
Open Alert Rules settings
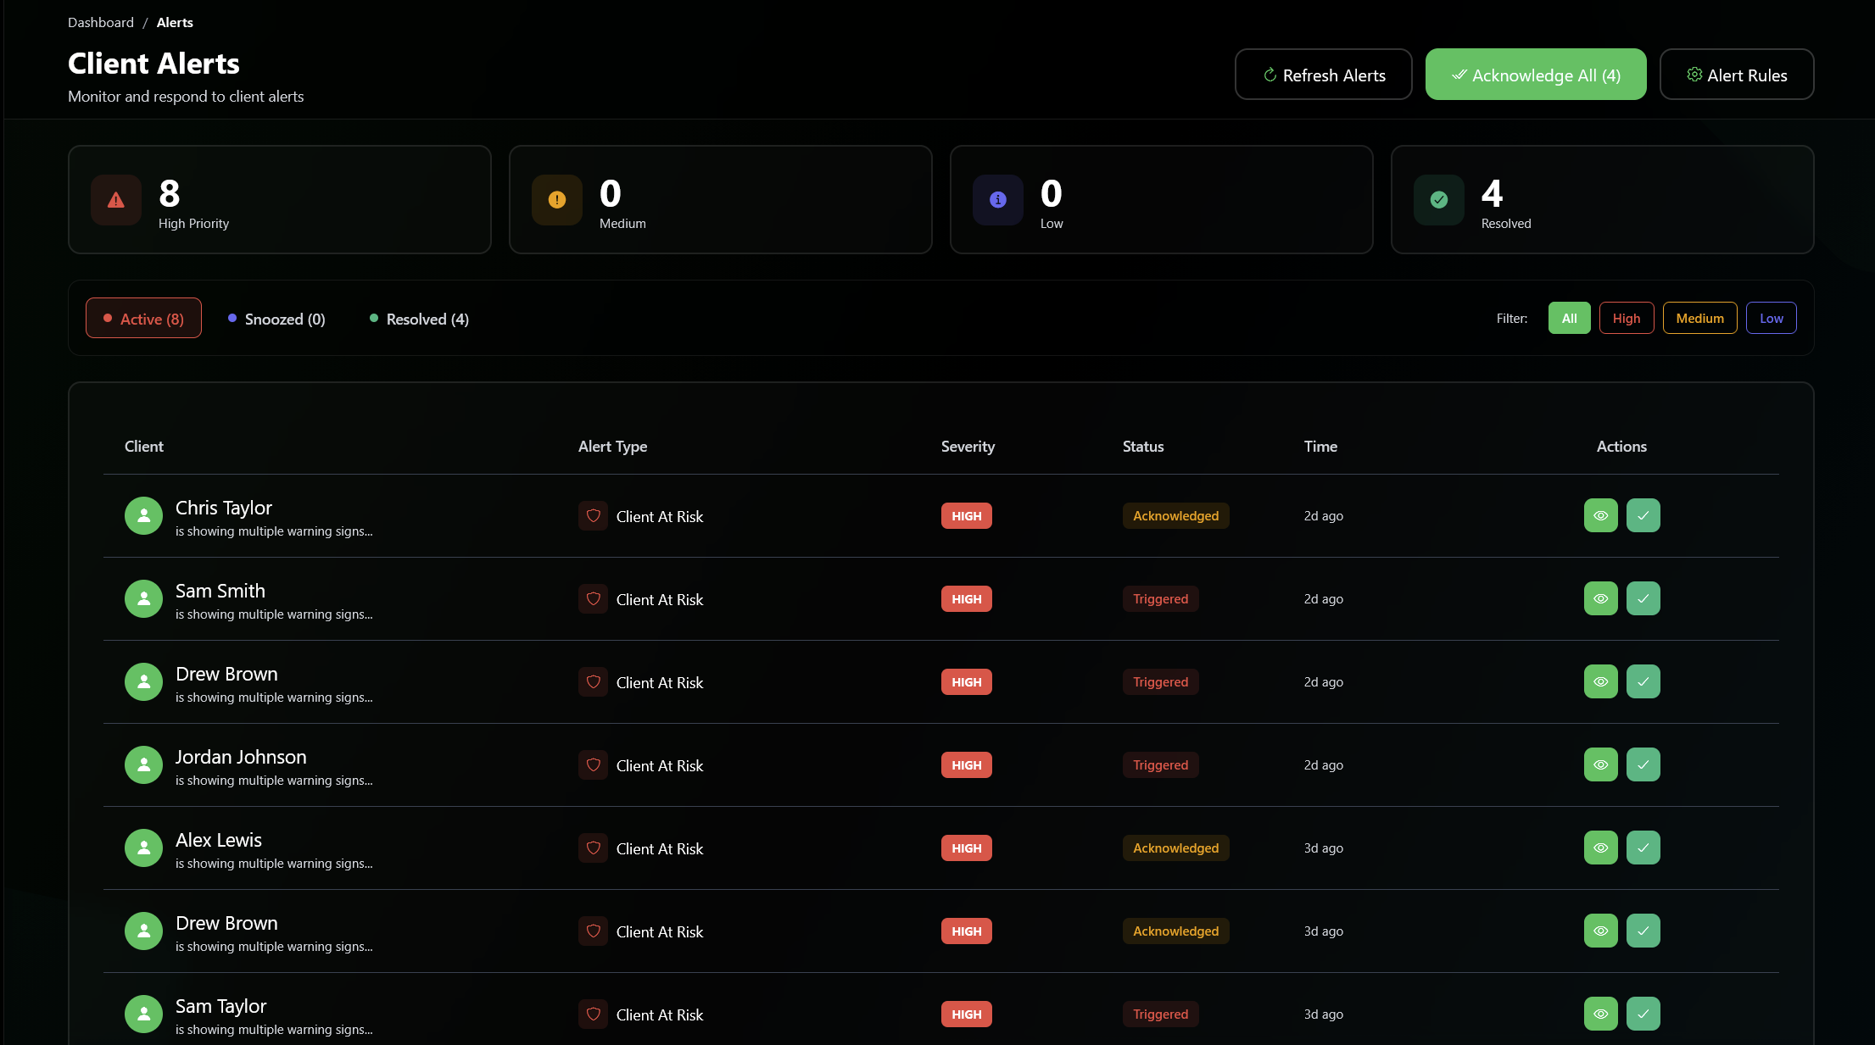coord(1736,75)
